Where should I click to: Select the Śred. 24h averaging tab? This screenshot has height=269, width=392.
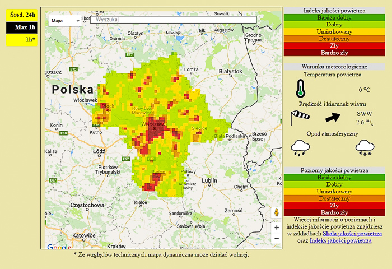pos(22,15)
